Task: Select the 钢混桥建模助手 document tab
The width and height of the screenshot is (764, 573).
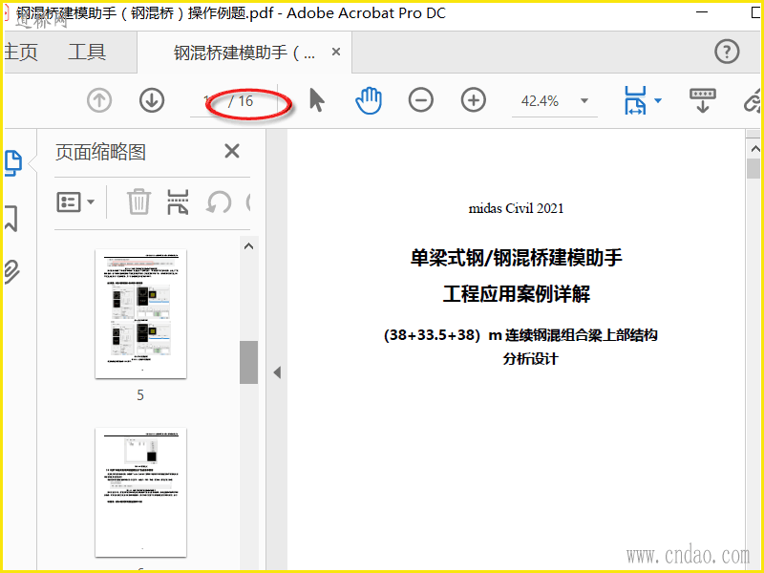Action: (244, 53)
